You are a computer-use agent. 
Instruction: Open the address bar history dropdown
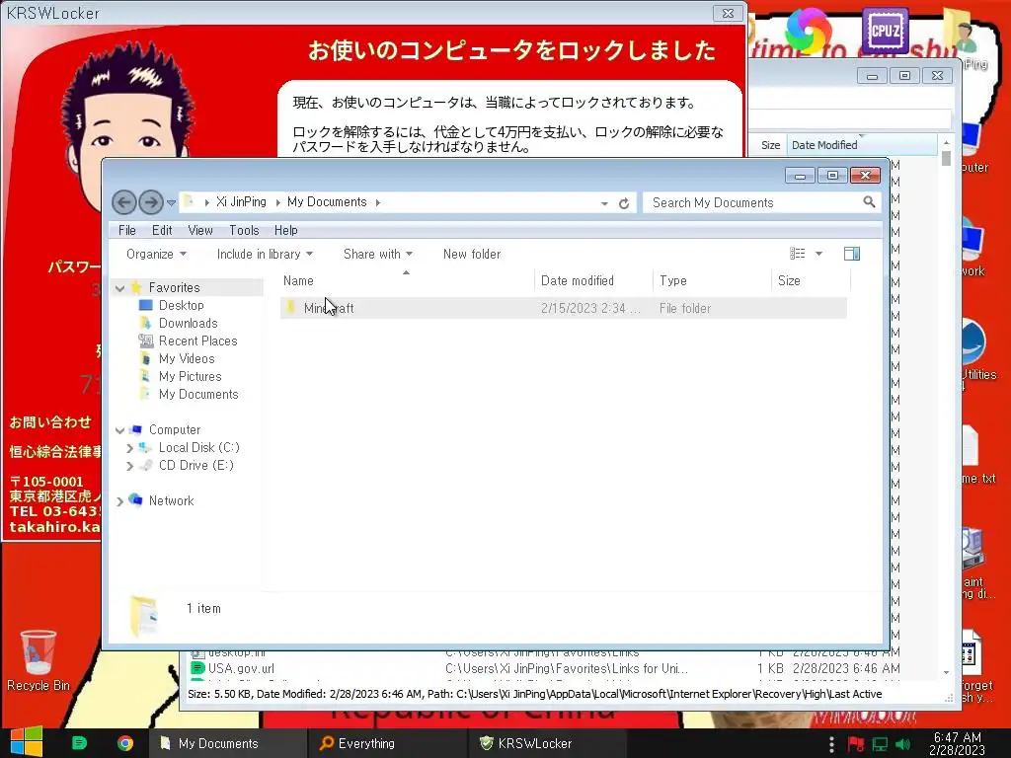tap(604, 203)
